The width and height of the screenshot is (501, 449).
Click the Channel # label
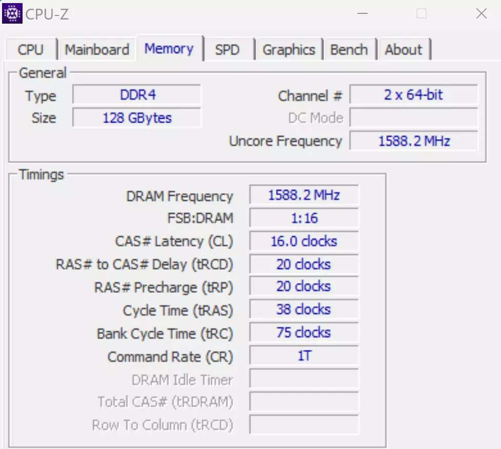click(x=310, y=96)
